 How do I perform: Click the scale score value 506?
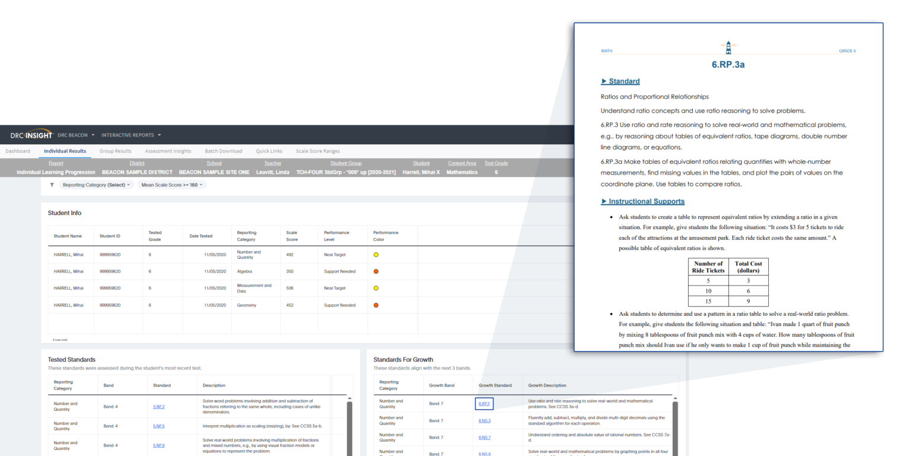pos(290,288)
